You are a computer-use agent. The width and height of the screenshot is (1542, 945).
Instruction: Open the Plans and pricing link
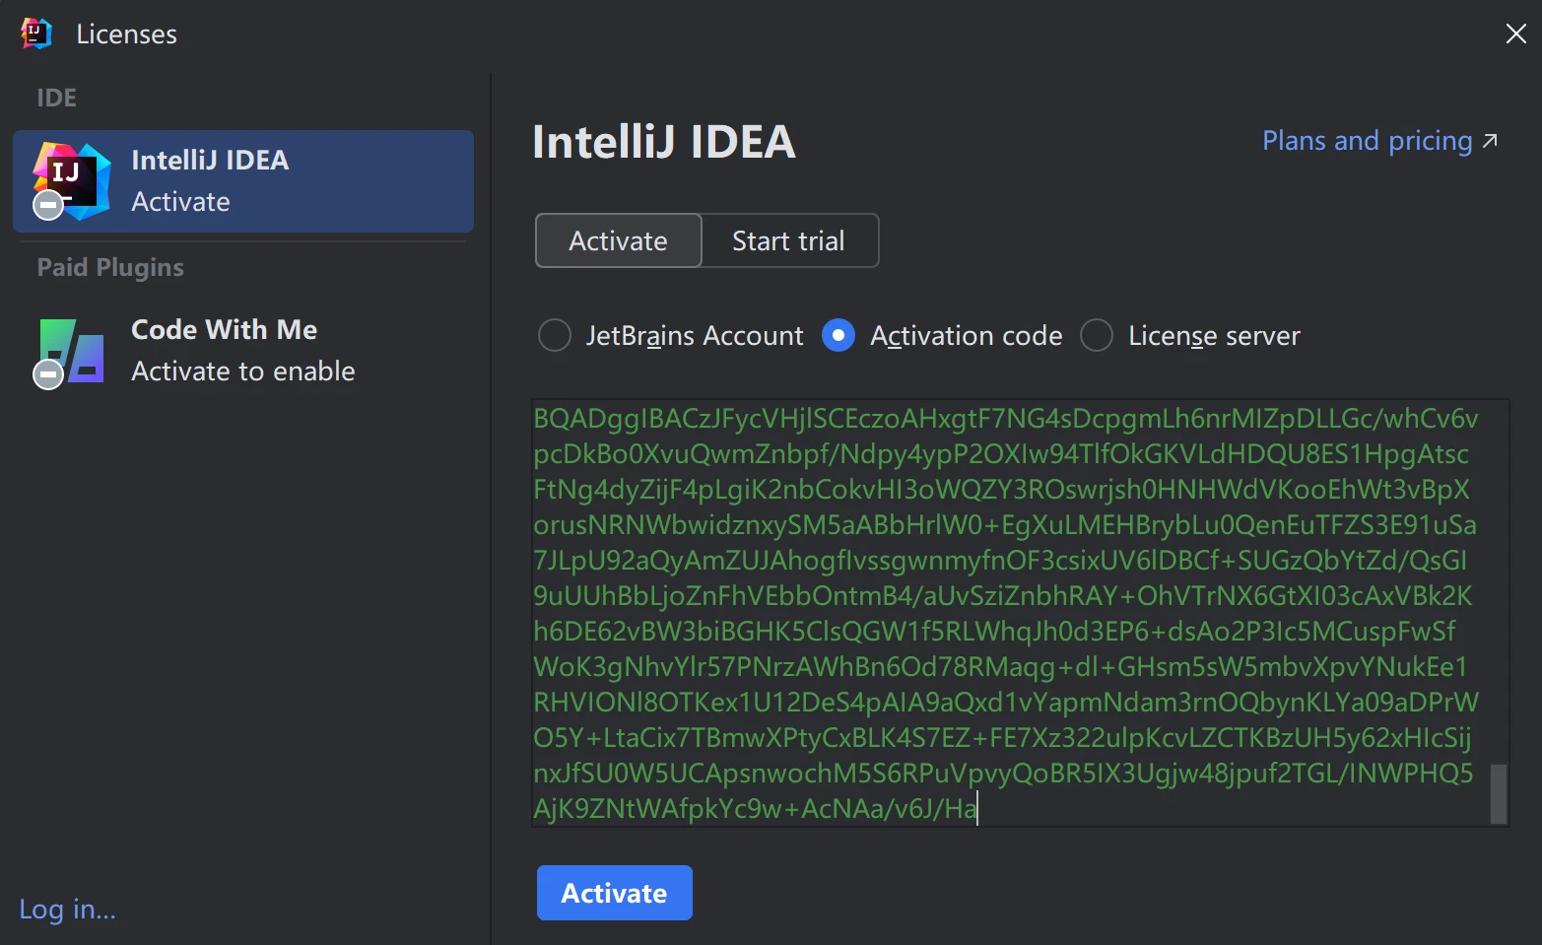click(1367, 141)
